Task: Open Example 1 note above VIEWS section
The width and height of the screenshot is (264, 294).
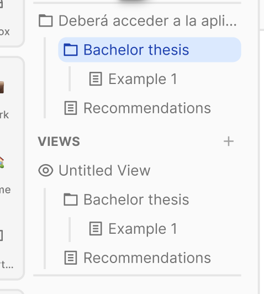Action: (x=143, y=79)
